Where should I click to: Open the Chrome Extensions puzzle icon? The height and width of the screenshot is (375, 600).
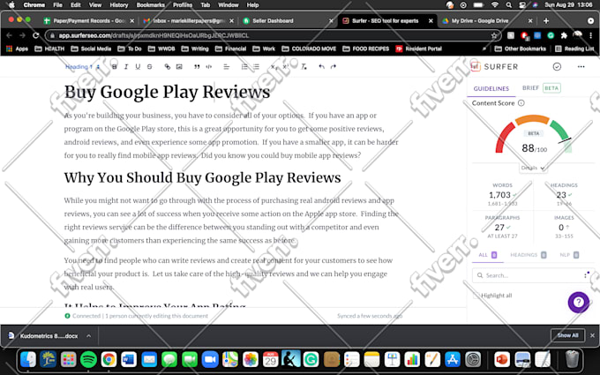pos(564,35)
